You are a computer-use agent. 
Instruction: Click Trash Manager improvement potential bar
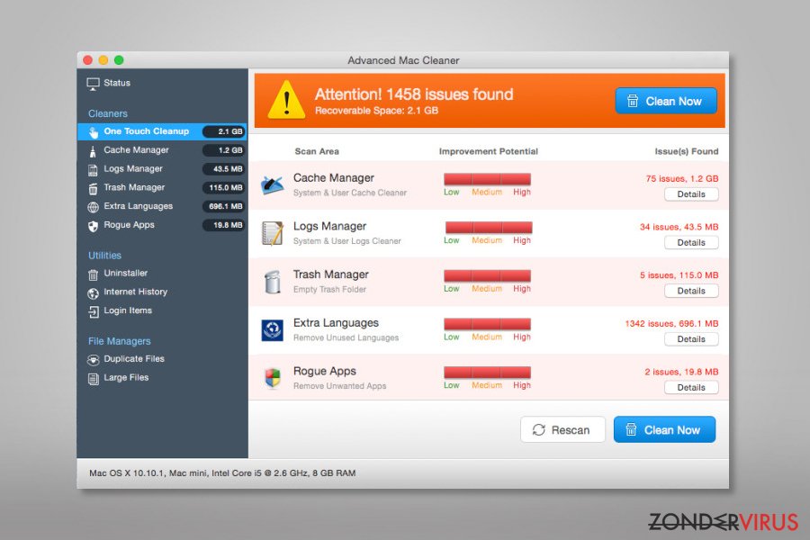pyautogui.click(x=487, y=276)
